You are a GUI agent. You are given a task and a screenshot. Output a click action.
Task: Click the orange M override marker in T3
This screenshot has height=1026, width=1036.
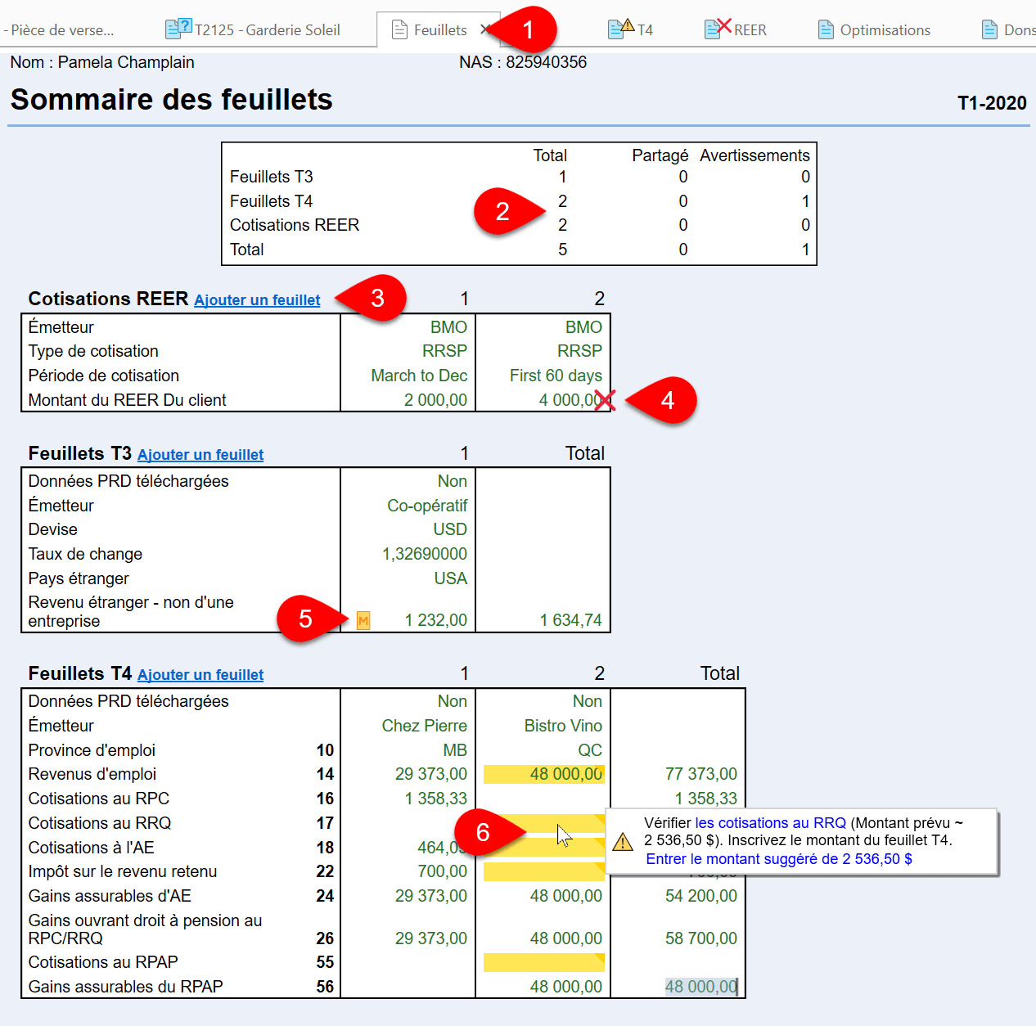coord(363,621)
